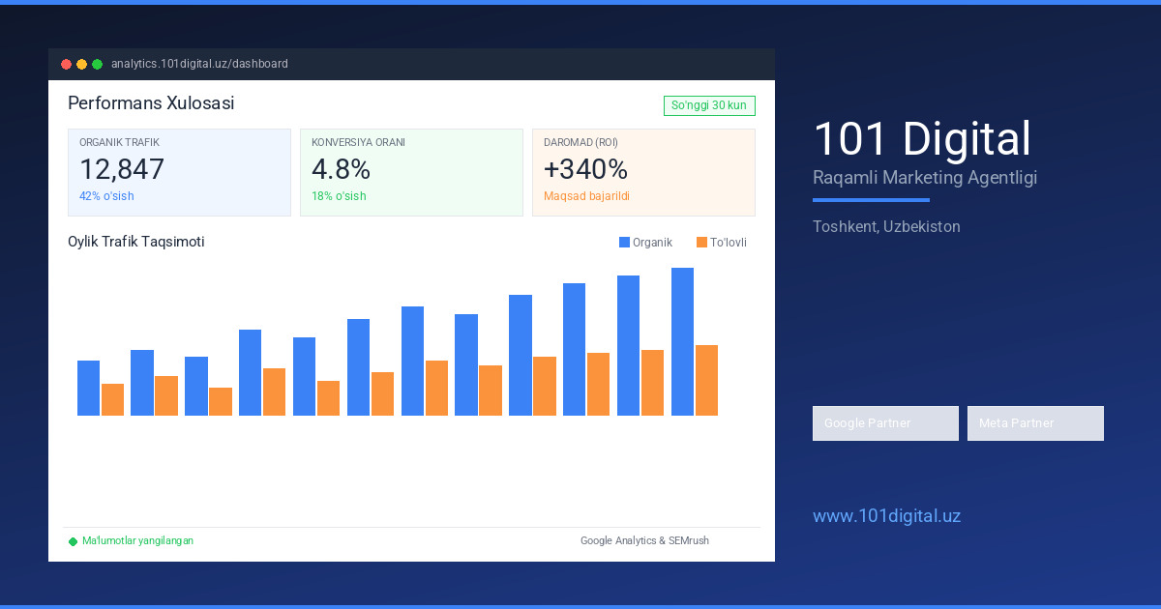This screenshot has width=1161, height=609.
Task: Click the 42% o'sish growth label
Action: (x=106, y=196)
